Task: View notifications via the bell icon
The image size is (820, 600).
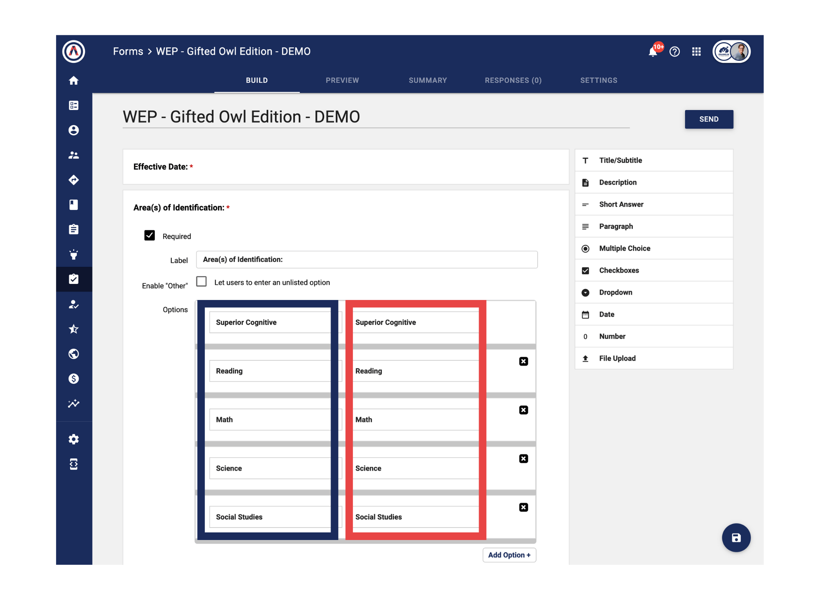Action: (652, 52)
